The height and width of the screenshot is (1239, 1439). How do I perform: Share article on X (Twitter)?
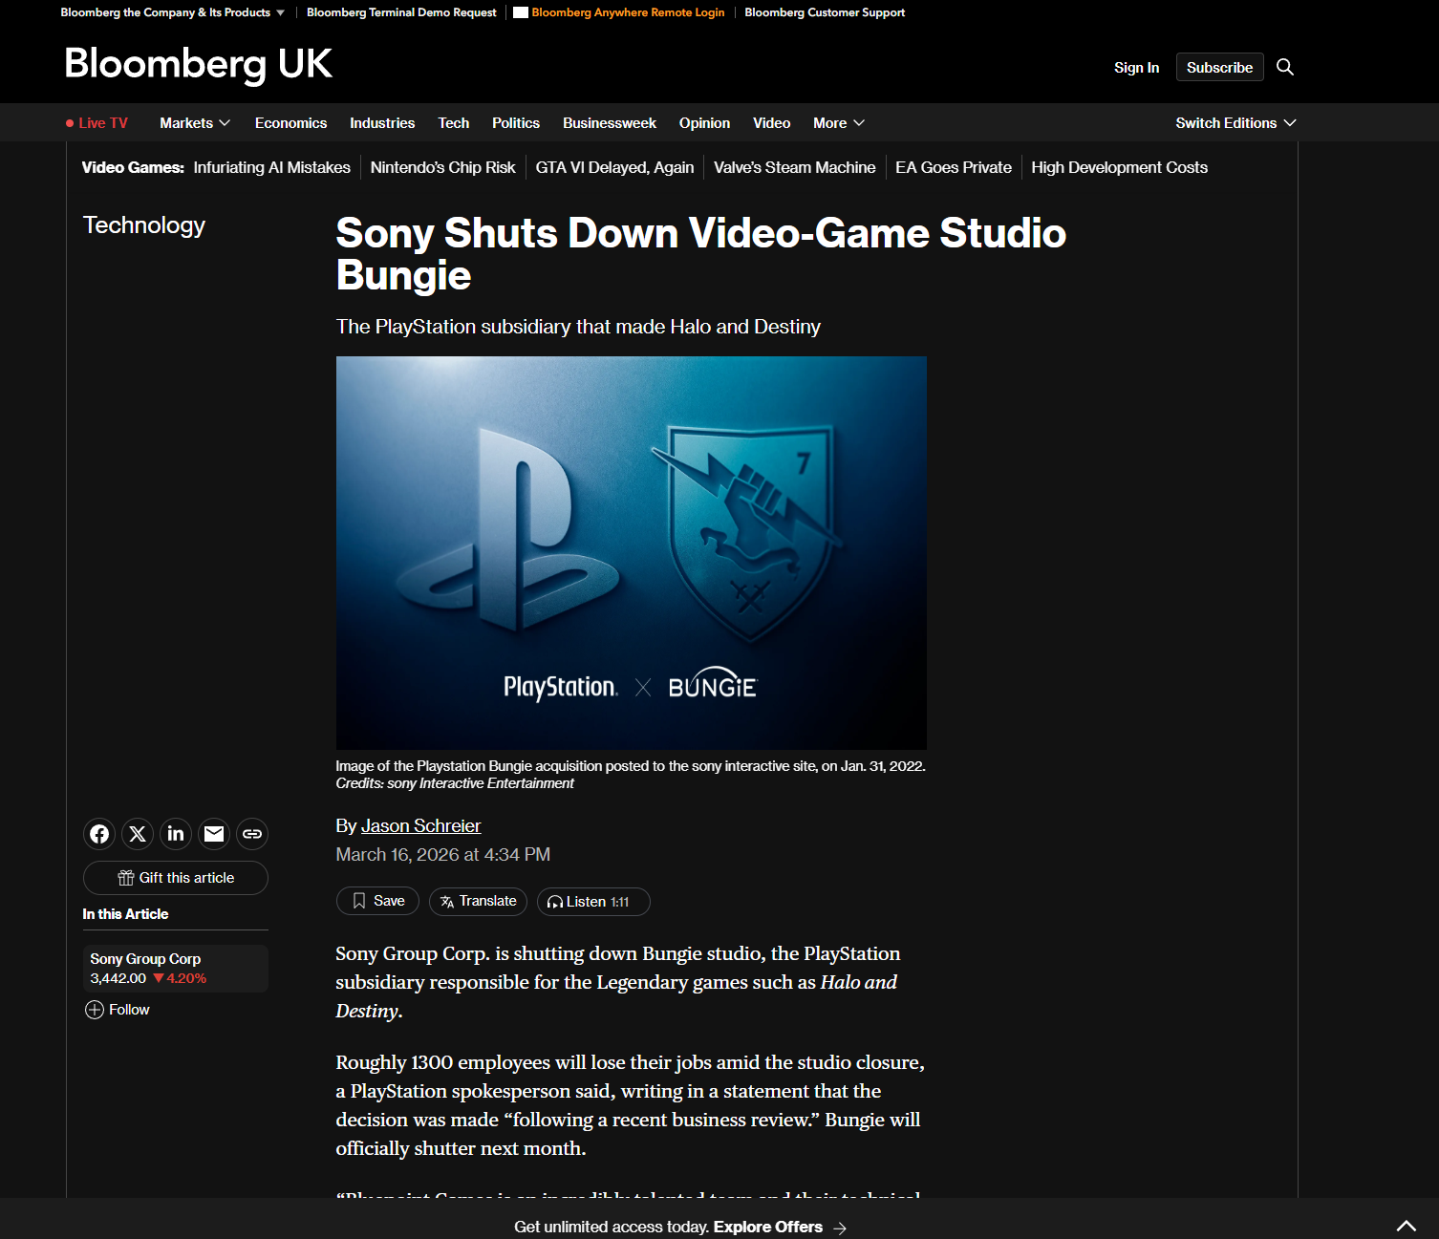[x=138, y=834]
